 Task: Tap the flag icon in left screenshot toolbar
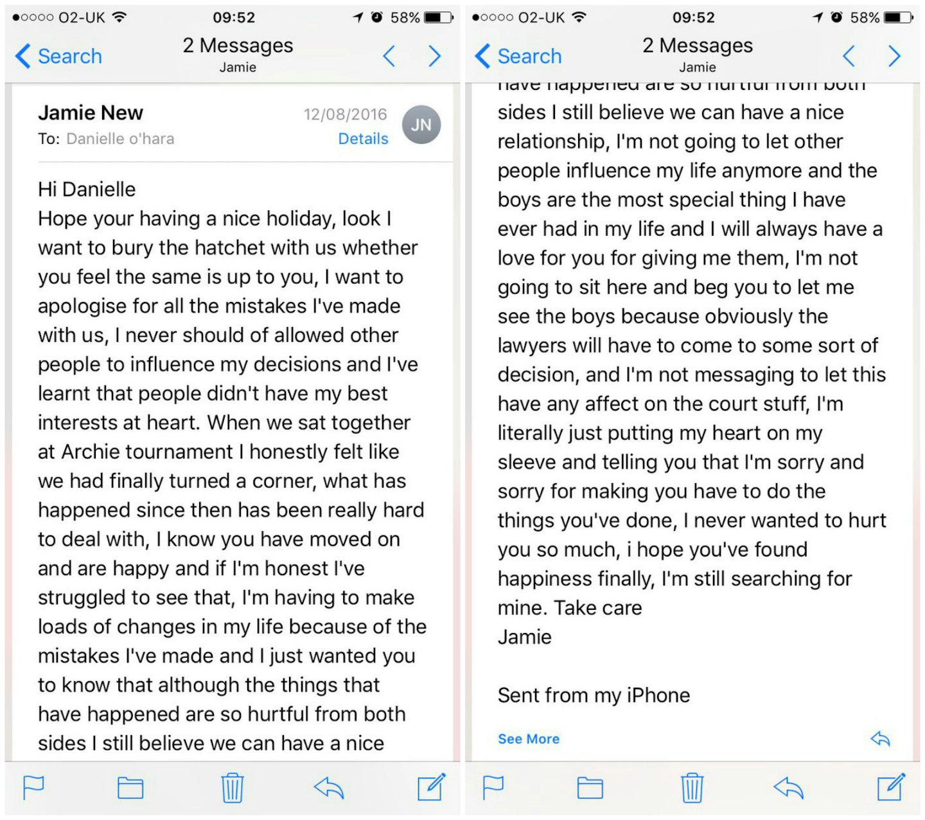click(x=33, y=787)
